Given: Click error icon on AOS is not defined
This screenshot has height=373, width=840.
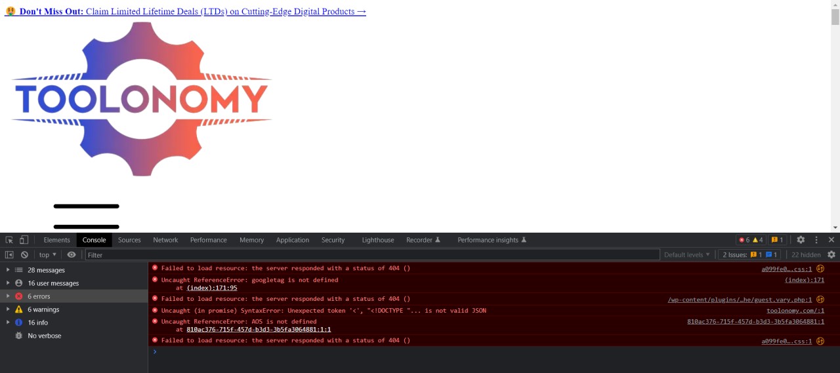Looking at the screenshot, I should point(155,321).
